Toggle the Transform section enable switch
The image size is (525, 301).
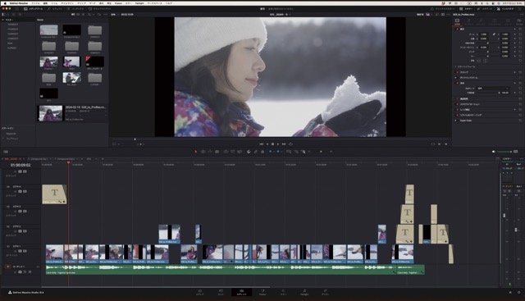coord(458,30)
